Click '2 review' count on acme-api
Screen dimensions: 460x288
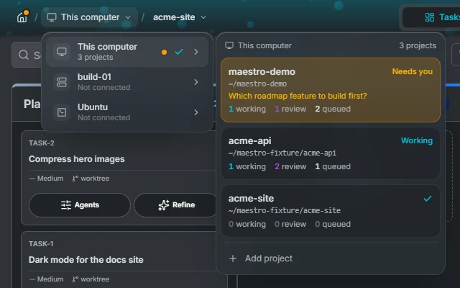[290, 166]
